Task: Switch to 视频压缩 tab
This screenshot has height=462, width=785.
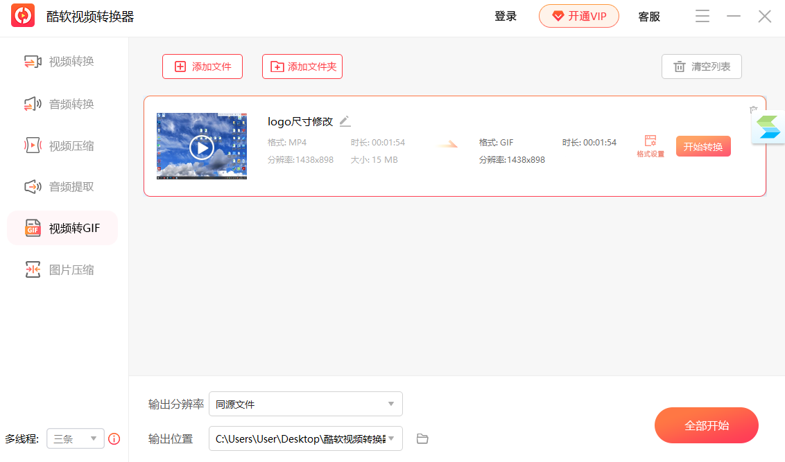Action: click(62, 146)
